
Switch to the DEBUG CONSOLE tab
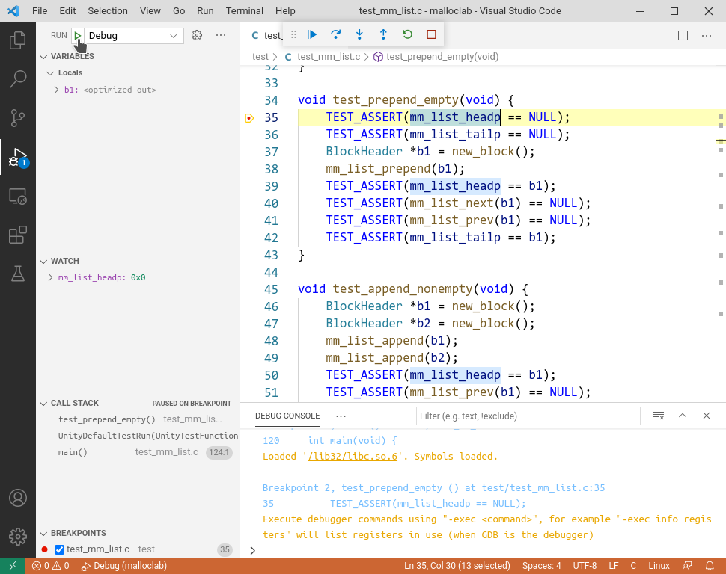[x=287, y=416]
